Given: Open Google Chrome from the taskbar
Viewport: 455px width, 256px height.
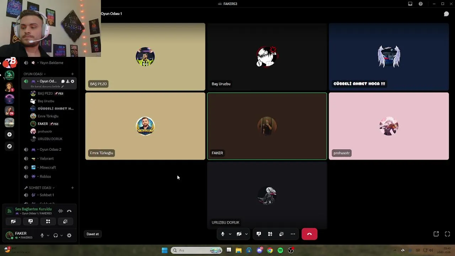Looking at the screenshot, I should pyautogui.click(x=270, y=250).
